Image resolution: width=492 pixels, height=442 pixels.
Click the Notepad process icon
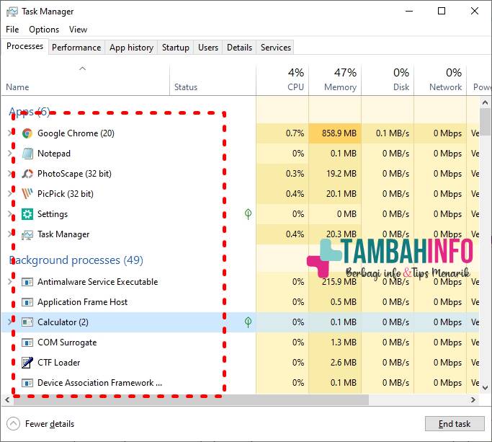pos(27,154)
